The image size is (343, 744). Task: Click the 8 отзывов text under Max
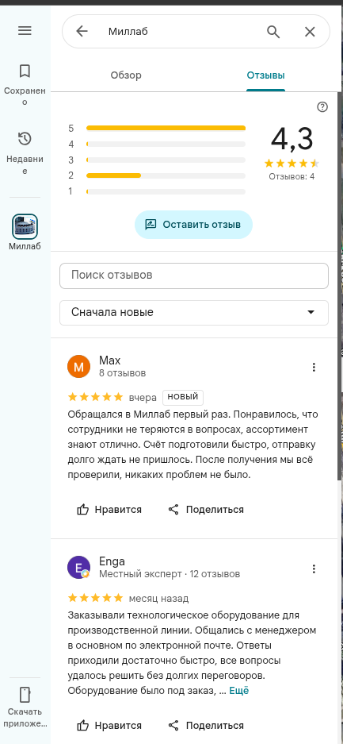[x=123, y=373]
